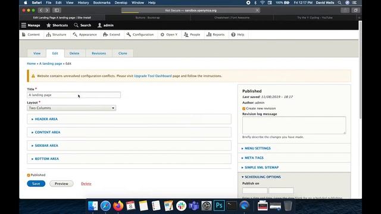Open Spotlight search in the menu bar
381x214 pixels.
click(339, 2)
